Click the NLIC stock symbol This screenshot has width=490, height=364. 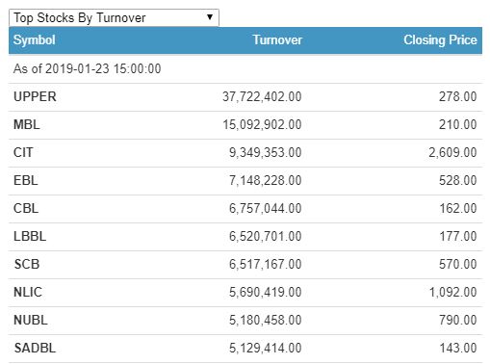pos(28,292)
